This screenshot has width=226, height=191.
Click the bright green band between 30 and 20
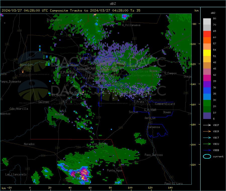[207, 103]
